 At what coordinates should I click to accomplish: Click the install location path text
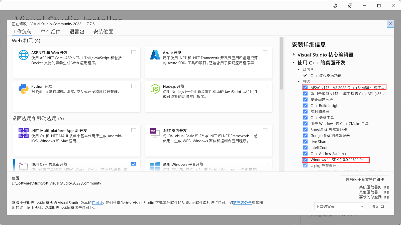(56, 183)
